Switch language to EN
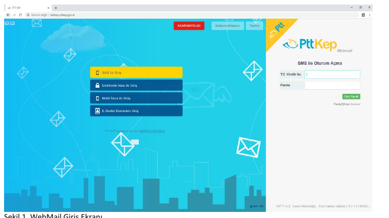Image resolution: width=389 pixels, height=218 pixels. coord(12,23)
